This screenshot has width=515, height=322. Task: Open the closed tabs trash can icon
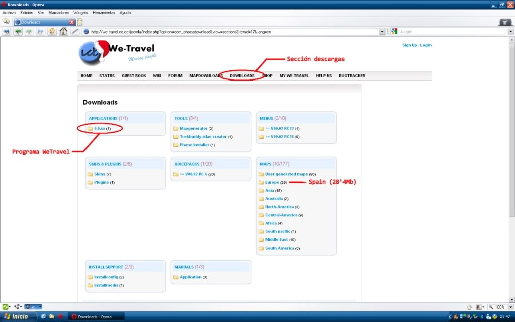point(505,22)
